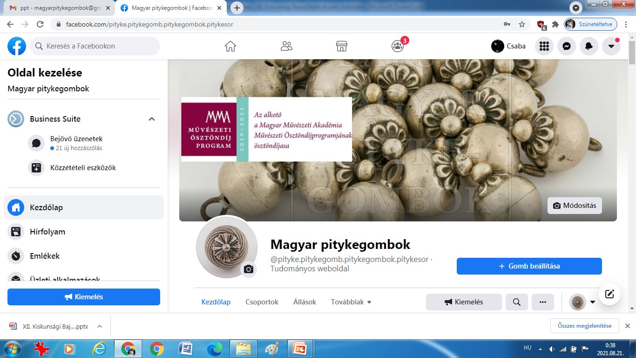Open Internet Explorer from the taskbar
Viewport: 636px width, 358px height.
point(99,349)
